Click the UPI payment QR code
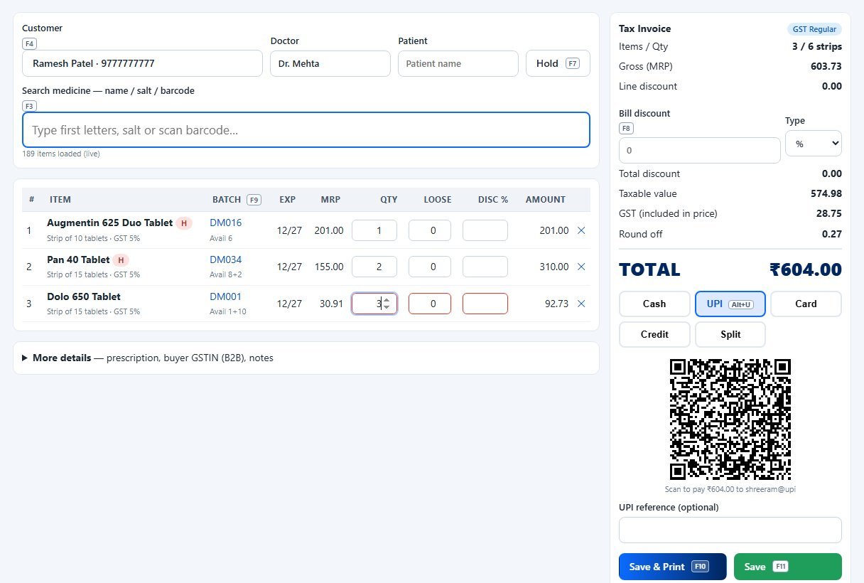864x583 pixels. click(x=730, y=419)
